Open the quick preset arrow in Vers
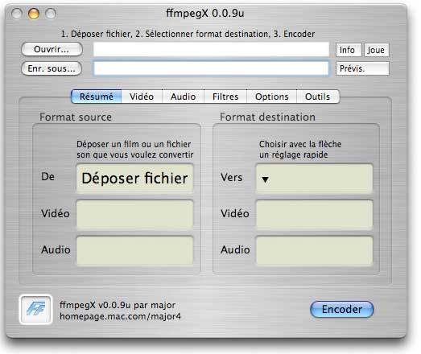 (265, 179)
